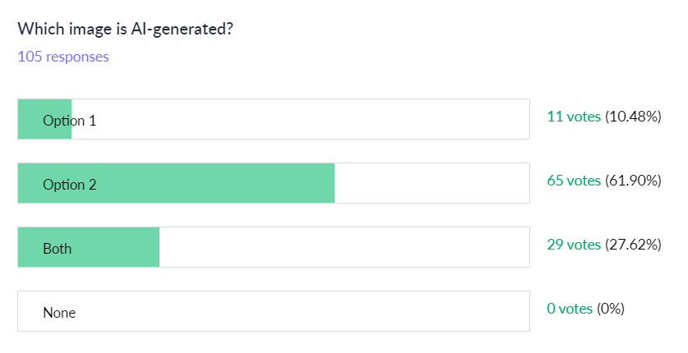
Task: Click the 29 votes count
Action: coord(574,245)
